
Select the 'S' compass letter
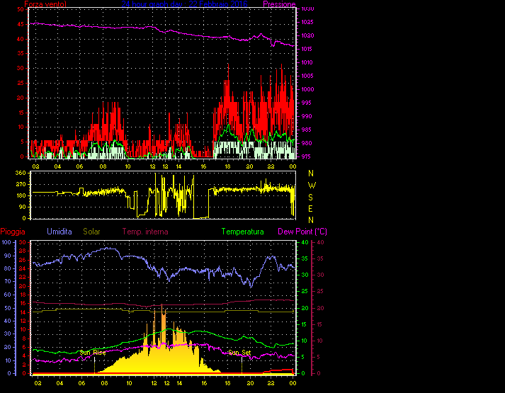click(310, 198)
